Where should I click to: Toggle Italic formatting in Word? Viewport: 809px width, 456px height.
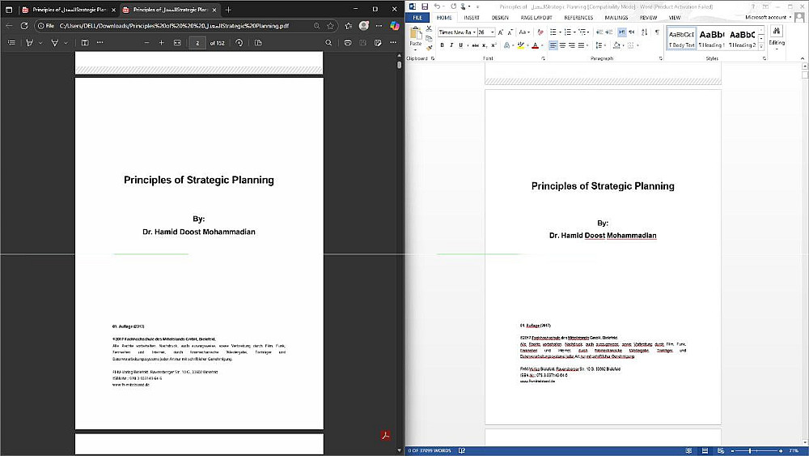(x=451, y=45)
